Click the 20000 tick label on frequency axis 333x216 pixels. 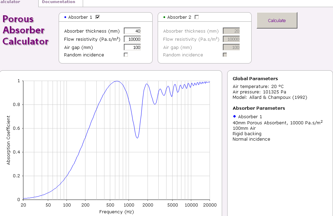coord(210,205)
